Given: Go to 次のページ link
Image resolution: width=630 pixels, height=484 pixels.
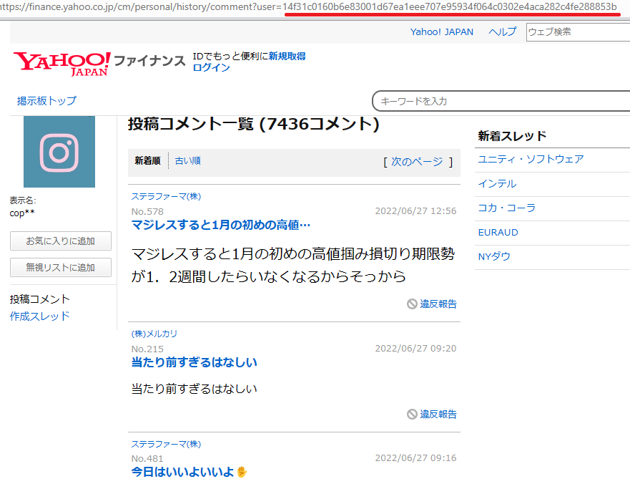Looking at the screenshot, I should pos(417,162).
